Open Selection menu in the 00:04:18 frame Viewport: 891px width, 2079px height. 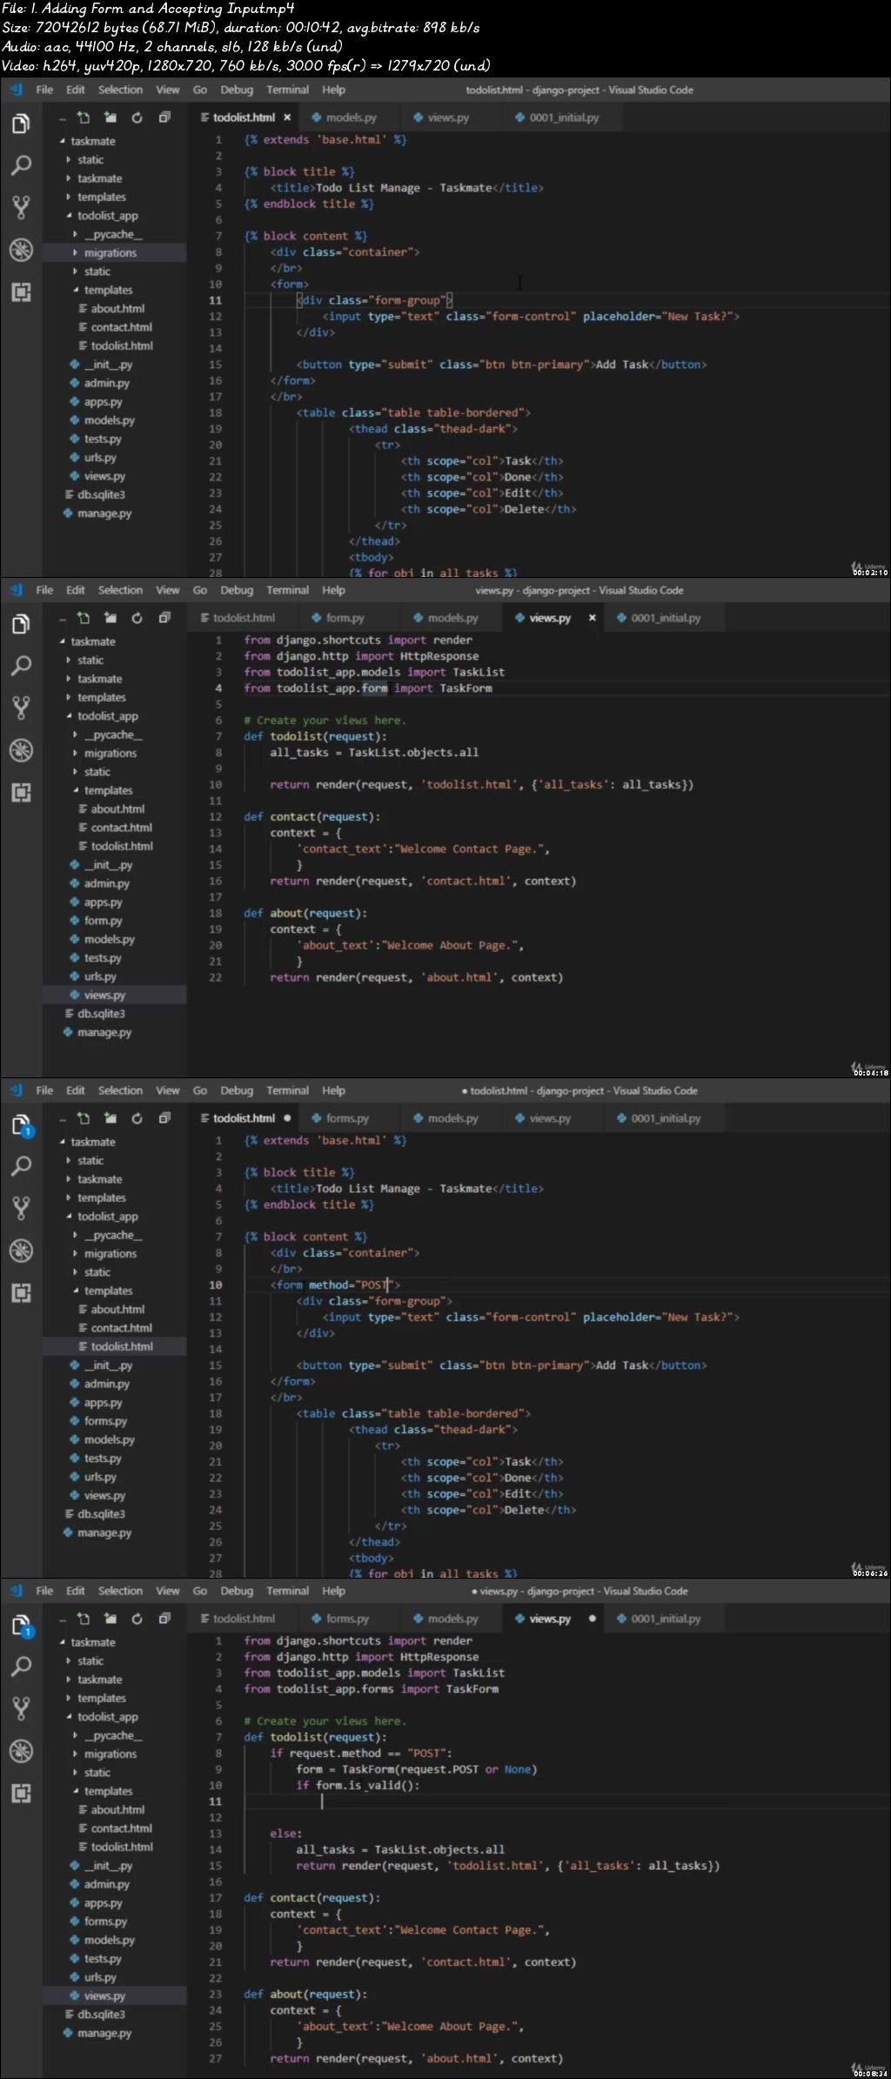[x=120, y=590]
